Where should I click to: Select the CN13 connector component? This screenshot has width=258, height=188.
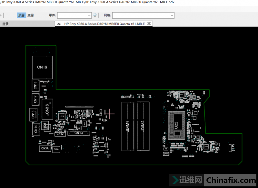tap(79, 133)
